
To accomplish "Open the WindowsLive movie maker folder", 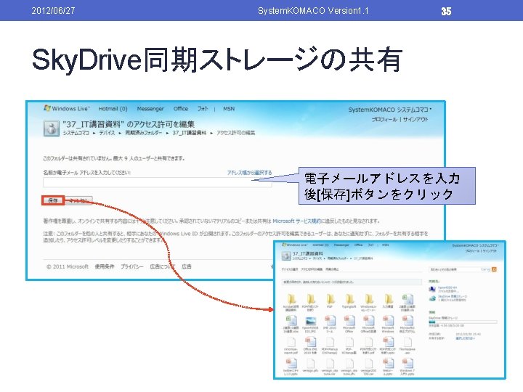I will (368, 302).
